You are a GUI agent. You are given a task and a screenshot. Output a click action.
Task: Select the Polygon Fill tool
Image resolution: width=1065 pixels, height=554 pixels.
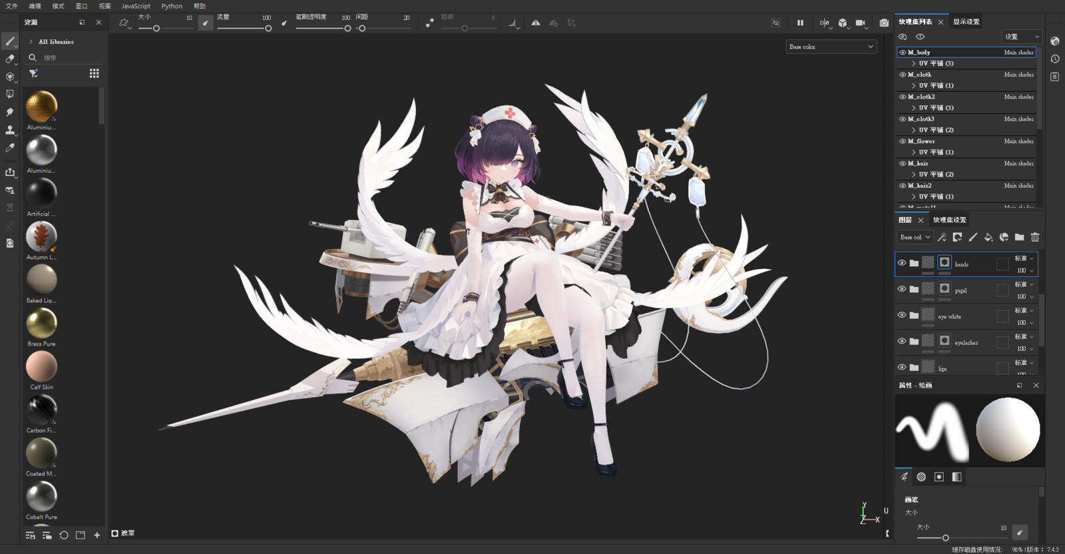pyautogui.click(x=10, y=95)
